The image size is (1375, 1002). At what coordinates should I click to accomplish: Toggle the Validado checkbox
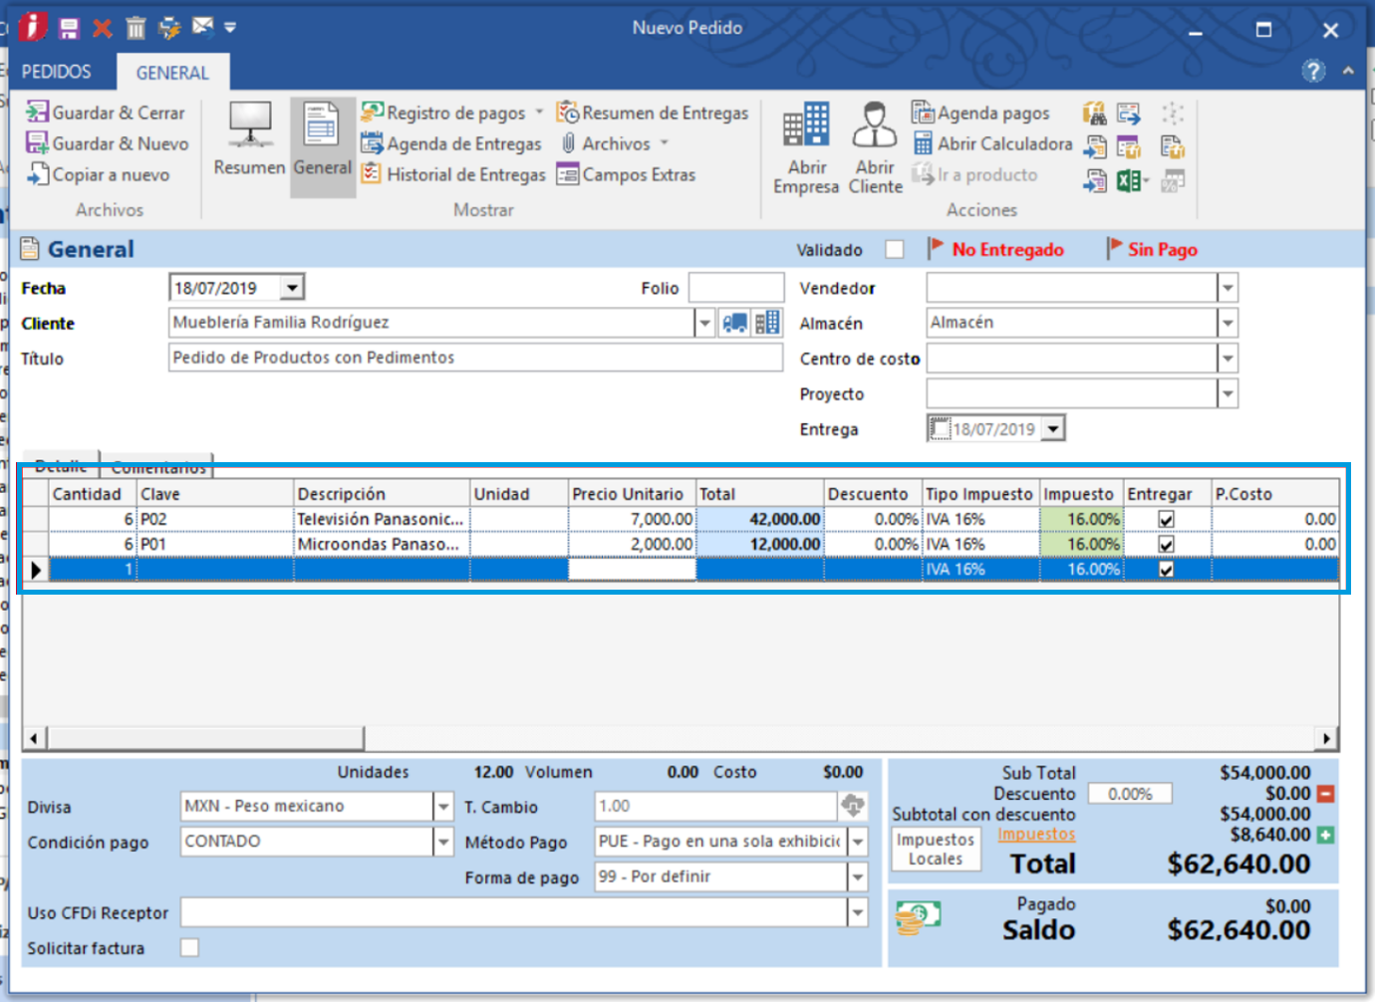(x=894, y=250)
